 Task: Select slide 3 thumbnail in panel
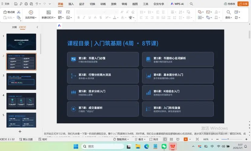(21, 81)
